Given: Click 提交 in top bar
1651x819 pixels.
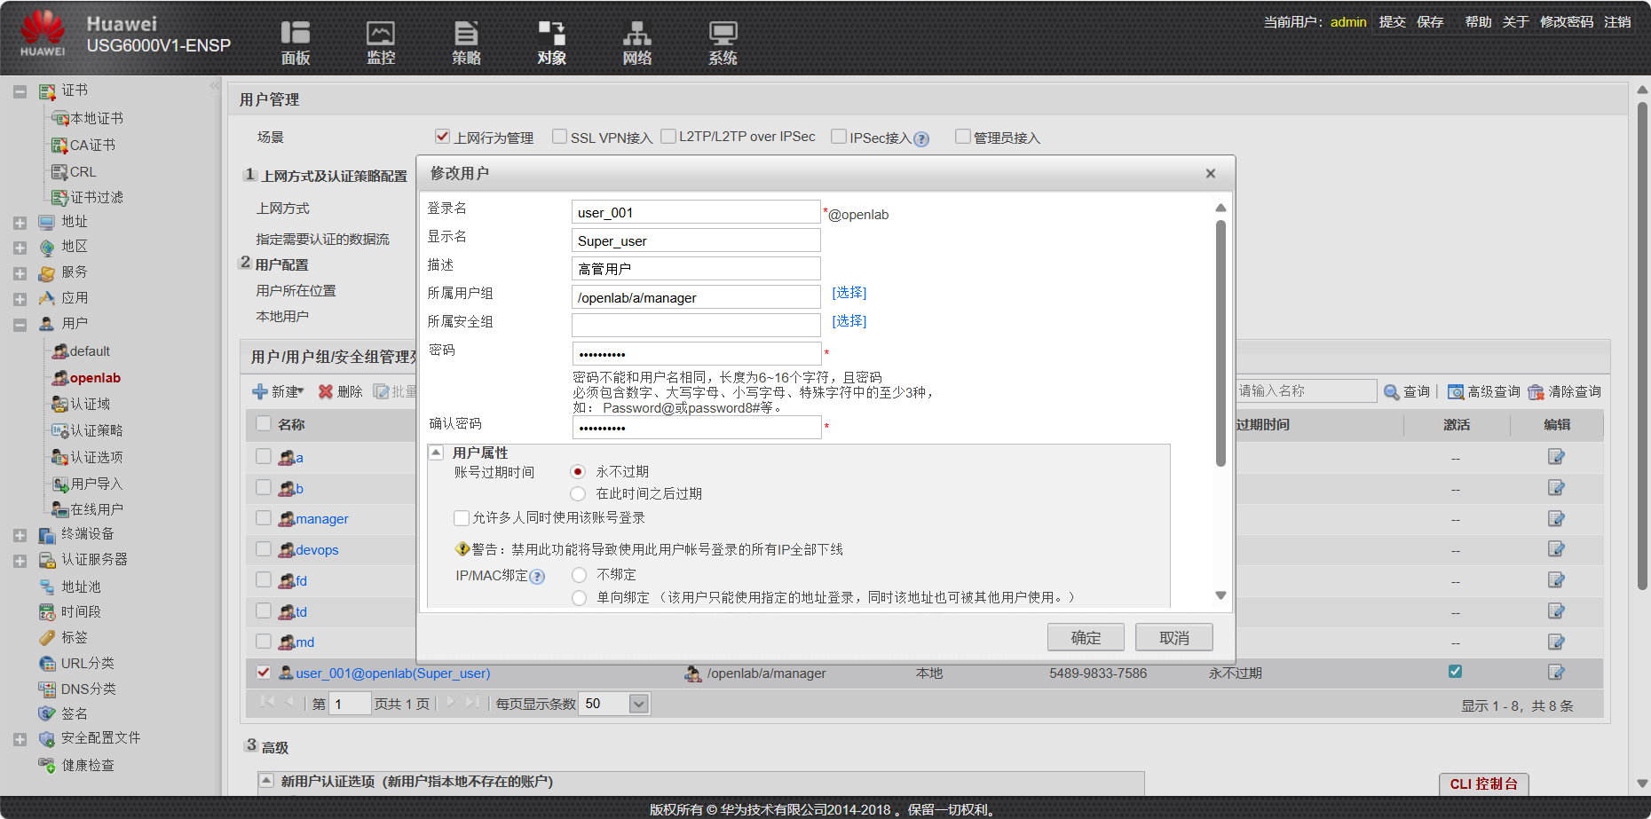Looking at the screenshot, I should click(x=1392, y=21).
